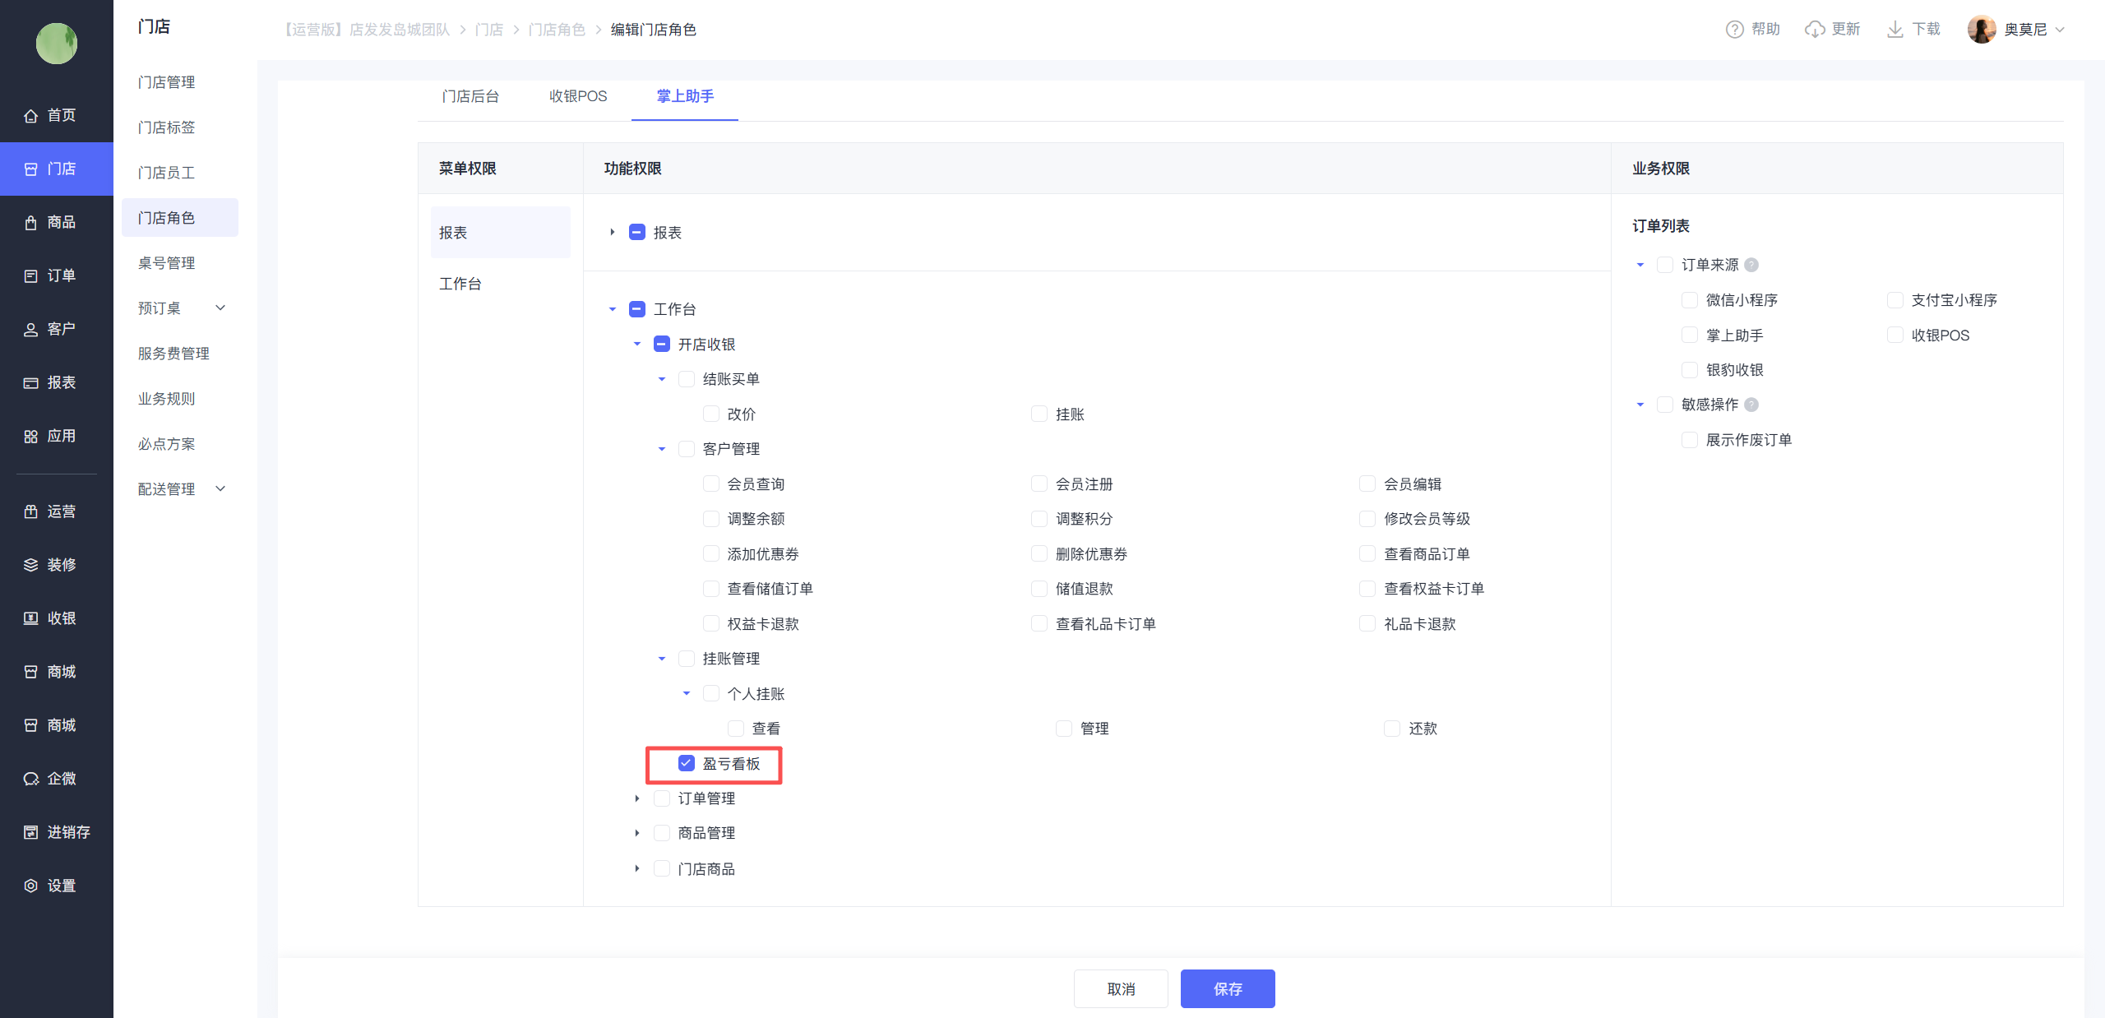The width and height of the screenshot is (2105, 1018).
Task: Open Products via the shopping bag icon
Action: click(x=30, y=223)
